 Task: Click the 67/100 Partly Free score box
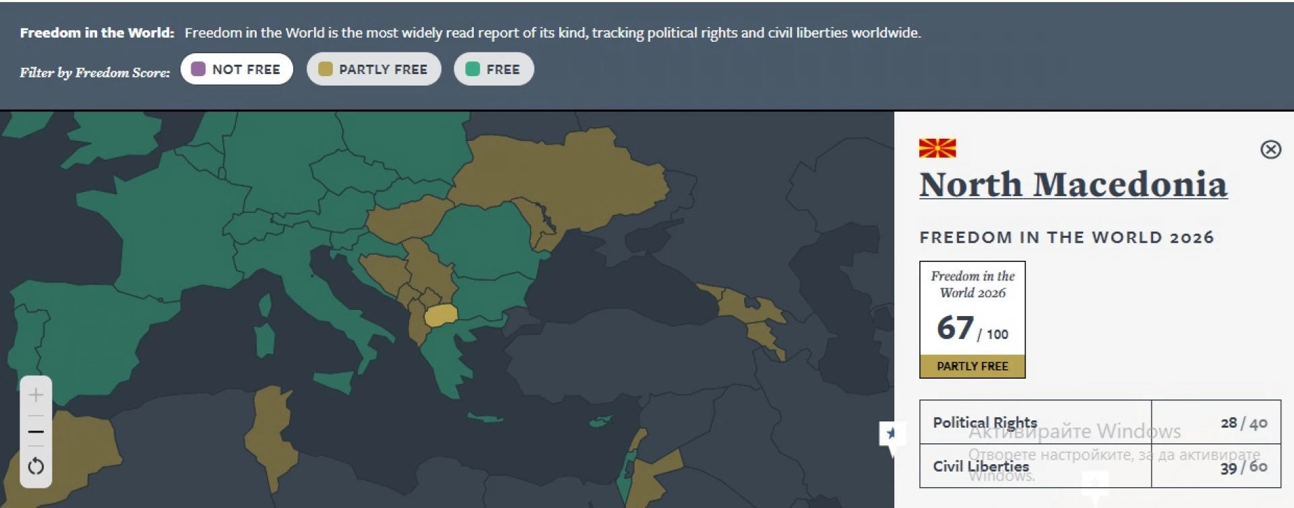(972, 319)
